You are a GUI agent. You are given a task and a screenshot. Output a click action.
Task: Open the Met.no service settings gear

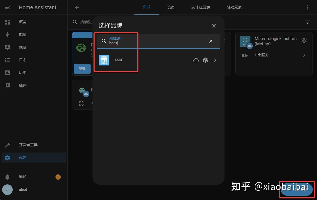coord(304,40)
